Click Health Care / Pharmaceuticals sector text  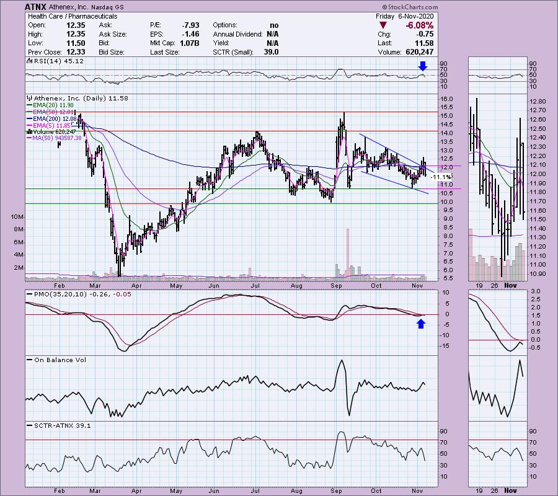(73, 16)
